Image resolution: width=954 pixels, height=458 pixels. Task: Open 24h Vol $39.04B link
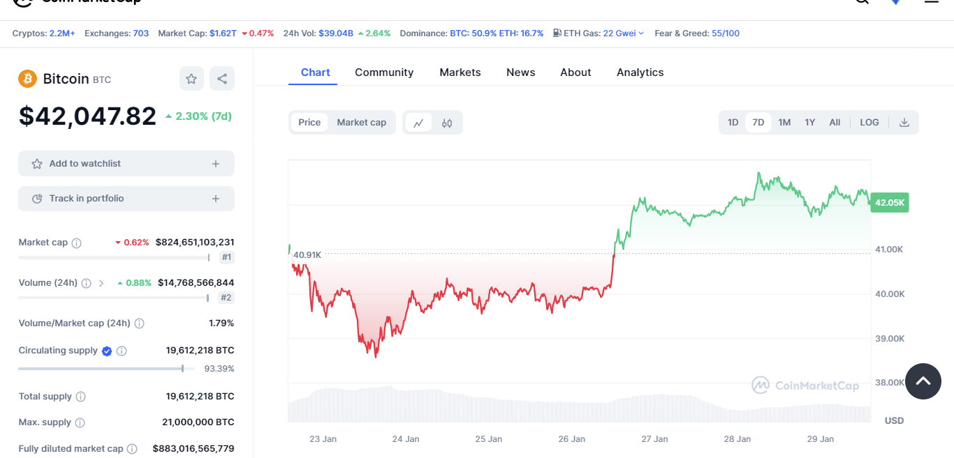coord(336,33)
